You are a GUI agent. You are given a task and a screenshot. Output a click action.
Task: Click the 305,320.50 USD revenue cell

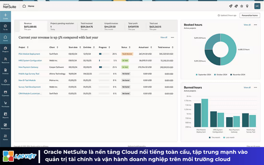click(x=166, y=54)
